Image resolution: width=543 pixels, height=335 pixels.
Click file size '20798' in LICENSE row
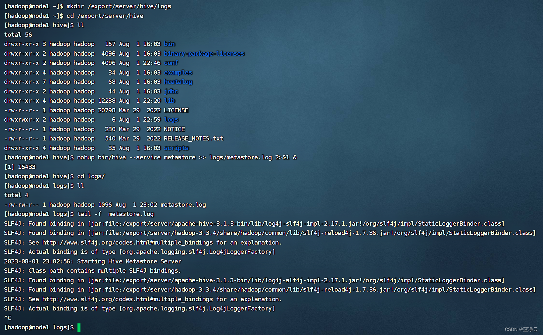pyautogui.click(x=107, y=110)
